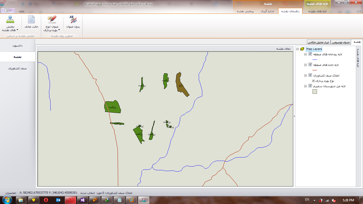
Task: Collapse the 'لایه جاده های منطقه' layer node
Action: (306, 65)
